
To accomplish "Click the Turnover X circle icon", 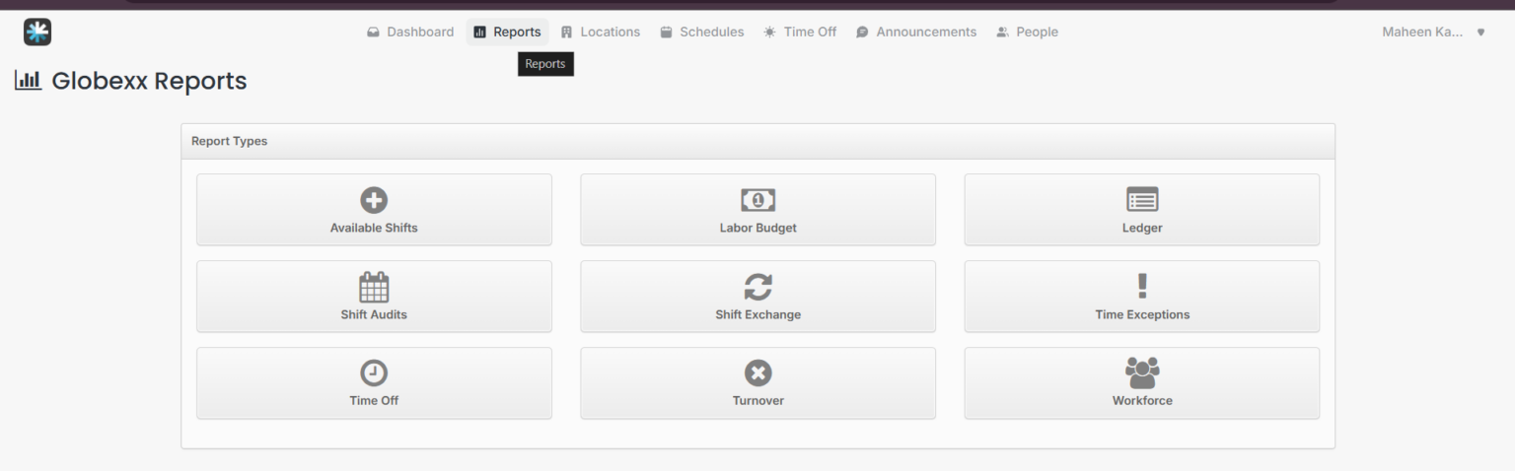I will tap(757, 372).
